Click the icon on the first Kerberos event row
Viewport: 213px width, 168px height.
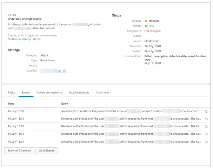(206, 119)
